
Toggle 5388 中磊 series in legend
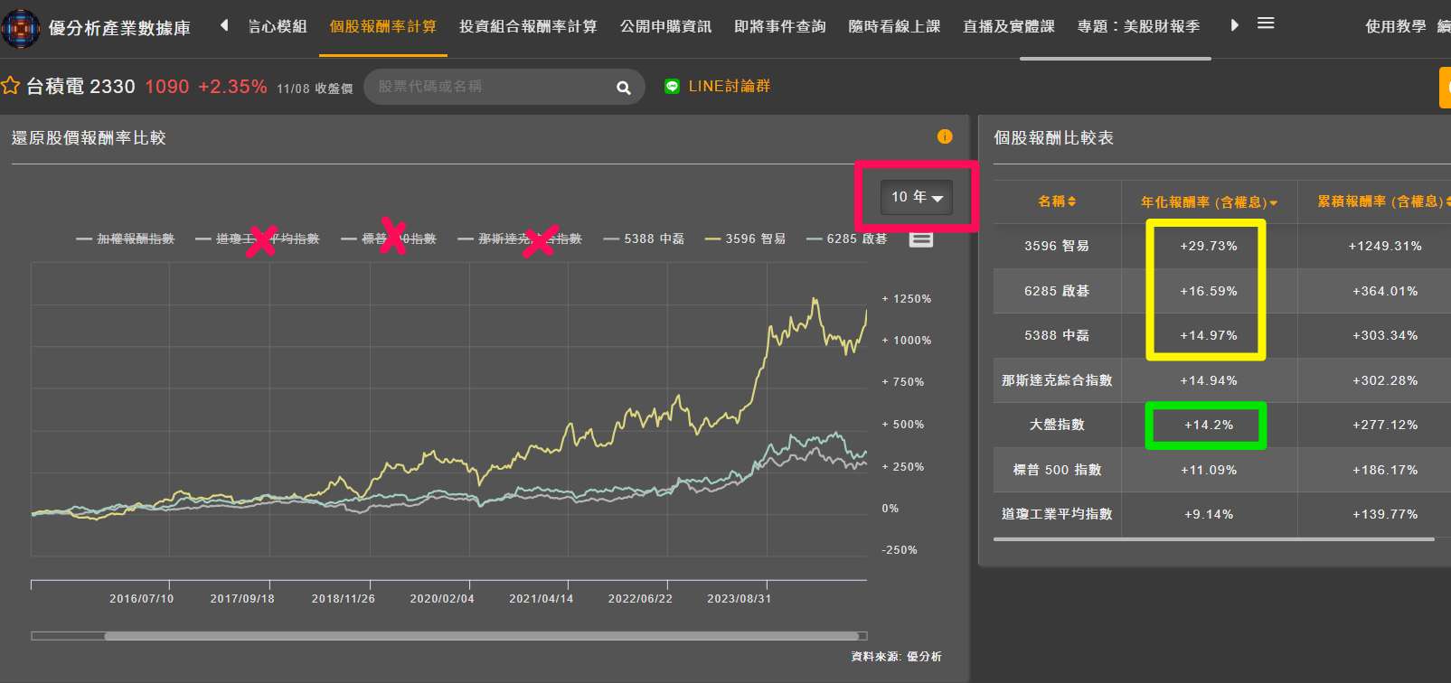coord(644,239)
